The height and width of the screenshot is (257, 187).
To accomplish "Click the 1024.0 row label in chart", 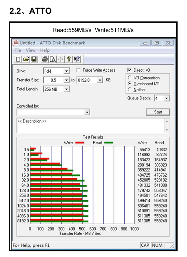I will 23,206.
